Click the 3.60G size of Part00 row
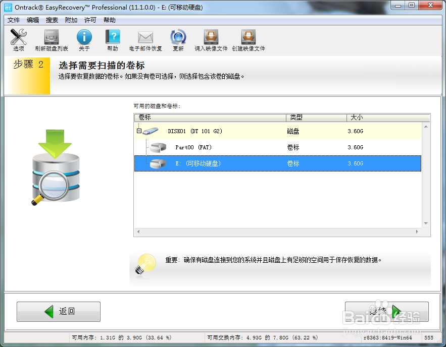The height and width of the screenshot is (347, 446). 355,147
